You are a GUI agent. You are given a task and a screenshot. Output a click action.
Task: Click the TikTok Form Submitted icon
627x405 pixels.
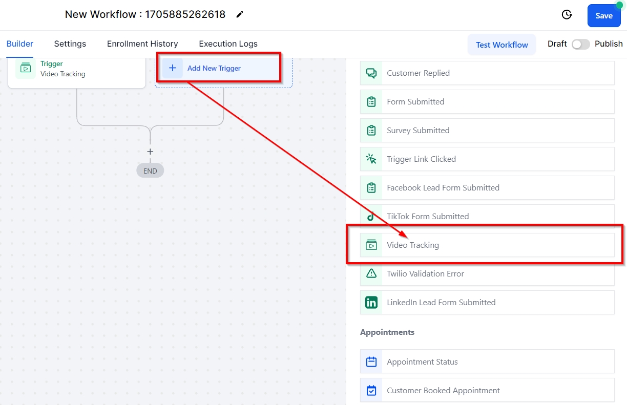coord(371,217)
